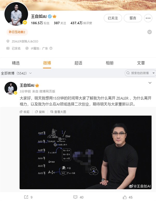The width and height of the screenshot is (156, 201).
Task: Open comments via the speech bubble icon
Action: [75, 197]
